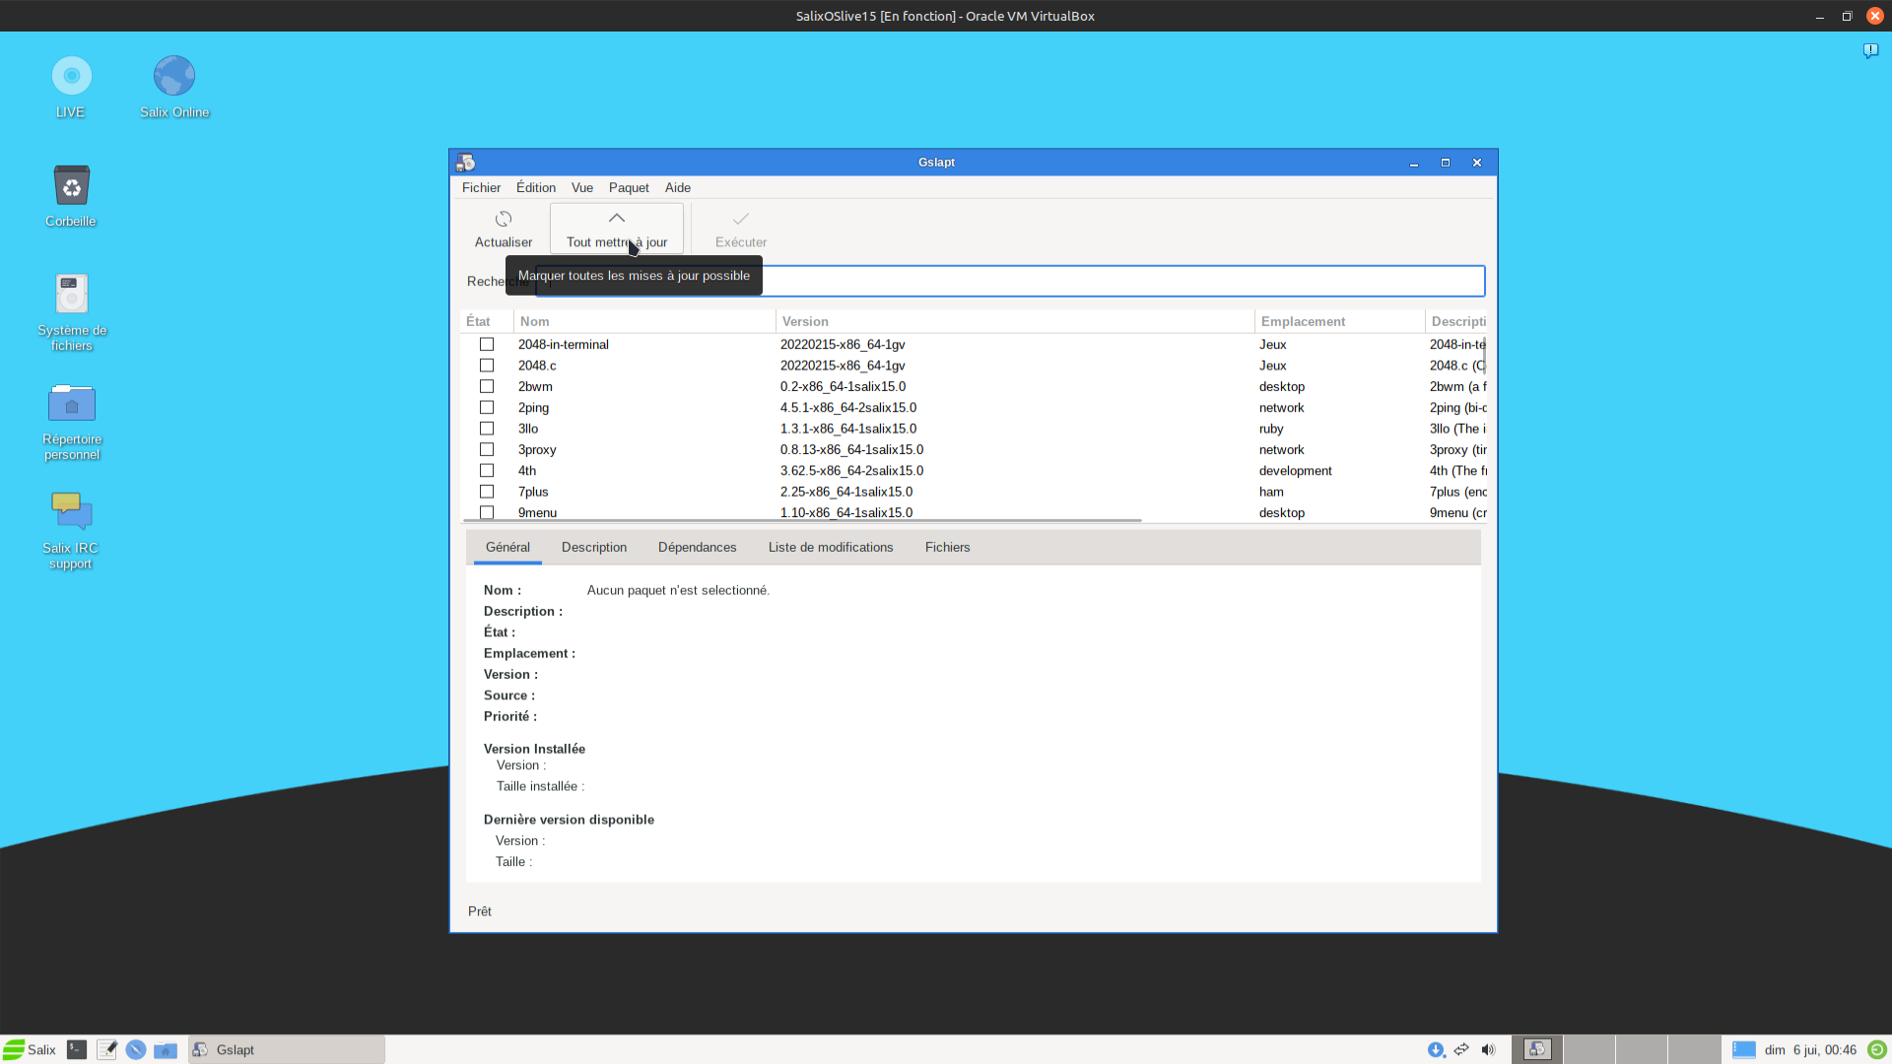Switch to the Dépendances tab
Image resolution: width=1892 pixels, height=1064 pixels.
697,548
